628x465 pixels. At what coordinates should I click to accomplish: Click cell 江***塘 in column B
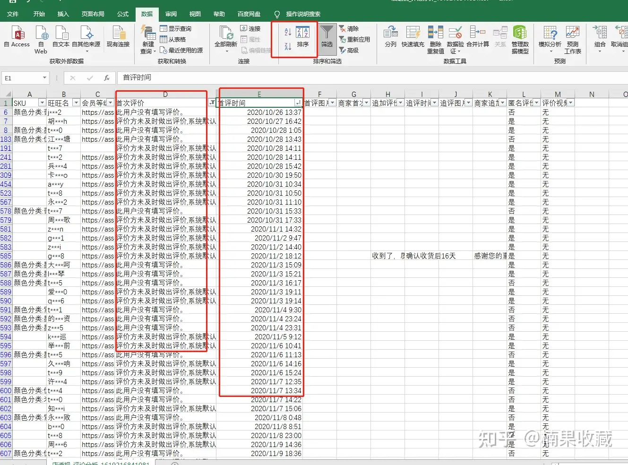point(63,139)
